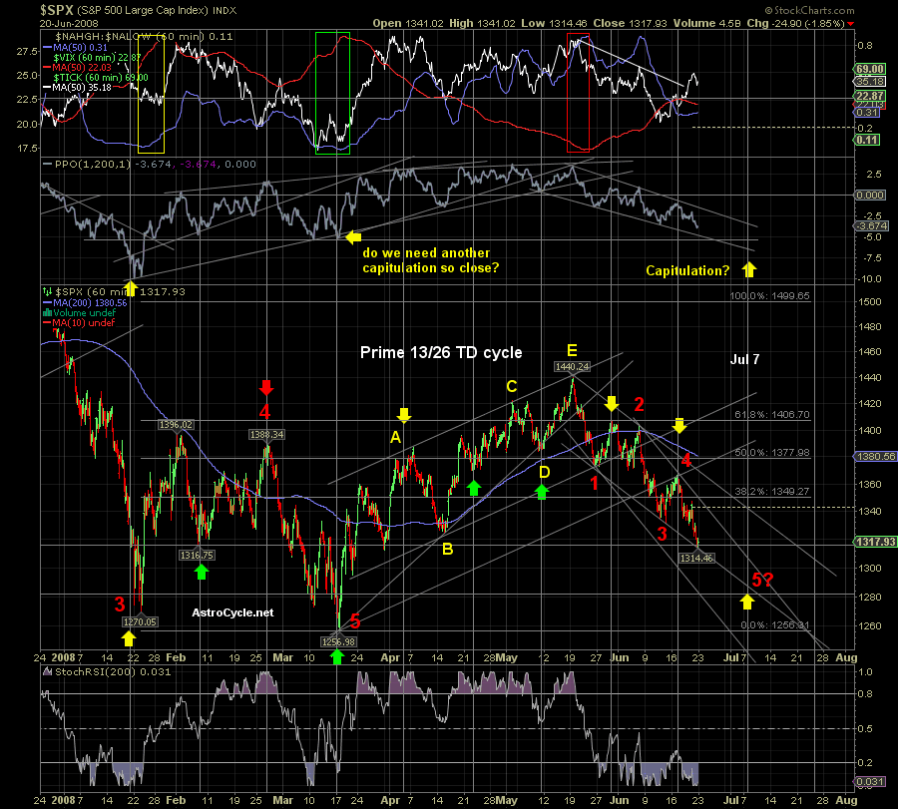Click the 69.00 value tag on right axis

pyautogui.click(x=870, y=69)
